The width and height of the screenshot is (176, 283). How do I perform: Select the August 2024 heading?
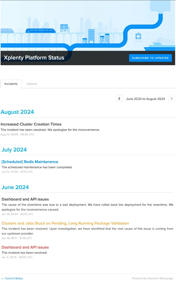17,112
